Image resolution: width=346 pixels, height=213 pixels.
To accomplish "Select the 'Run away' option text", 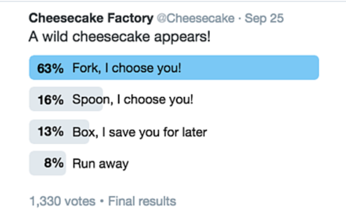I will pyautogui.click(x=100, y=164).
